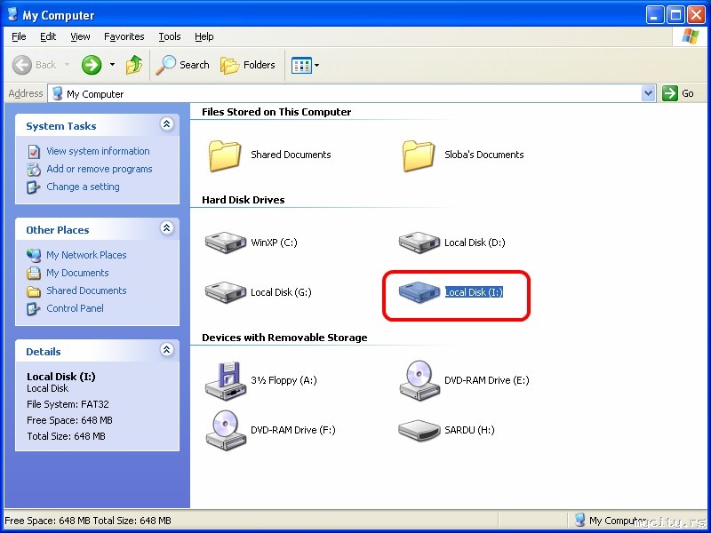Select DVD-RAM Drive (F:) icon
The height and width of the screenshot is (533, 711).
point(226,430)
